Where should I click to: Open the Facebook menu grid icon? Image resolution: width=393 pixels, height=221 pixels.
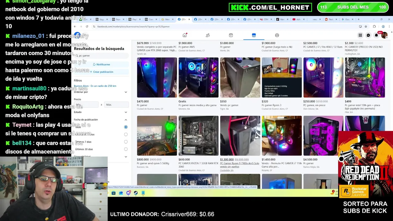pyautogui.click(x=360, y=35)
